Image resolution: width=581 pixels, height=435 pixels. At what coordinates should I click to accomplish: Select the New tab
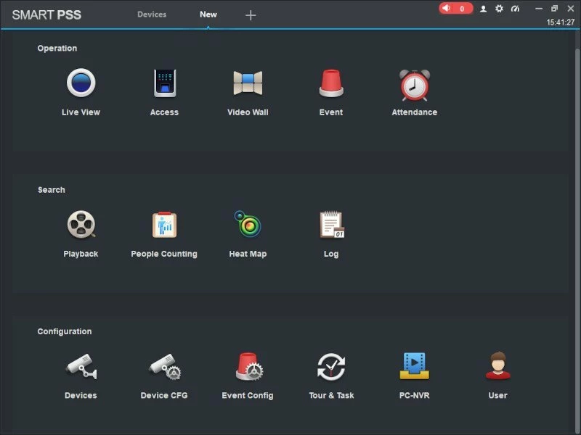(x=208, y=14)
